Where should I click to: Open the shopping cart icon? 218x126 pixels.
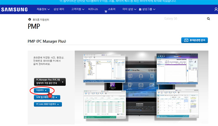pos(106,12)
